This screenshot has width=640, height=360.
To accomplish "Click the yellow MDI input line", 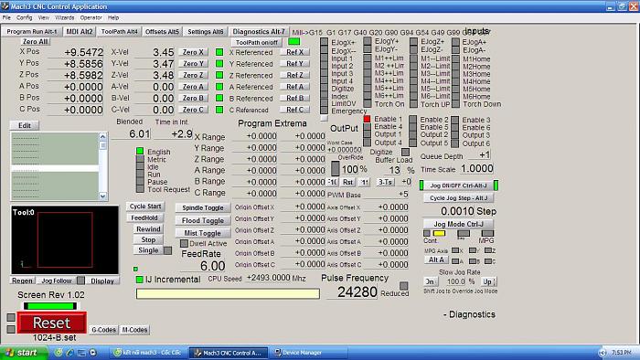I will coord(228,293).
